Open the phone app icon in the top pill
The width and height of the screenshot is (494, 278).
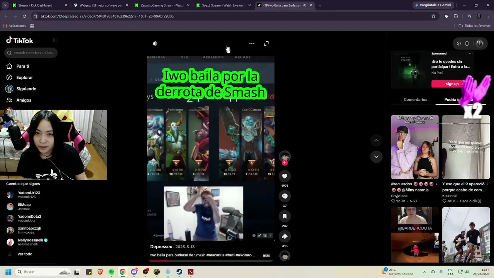click(x=467, y=44)
